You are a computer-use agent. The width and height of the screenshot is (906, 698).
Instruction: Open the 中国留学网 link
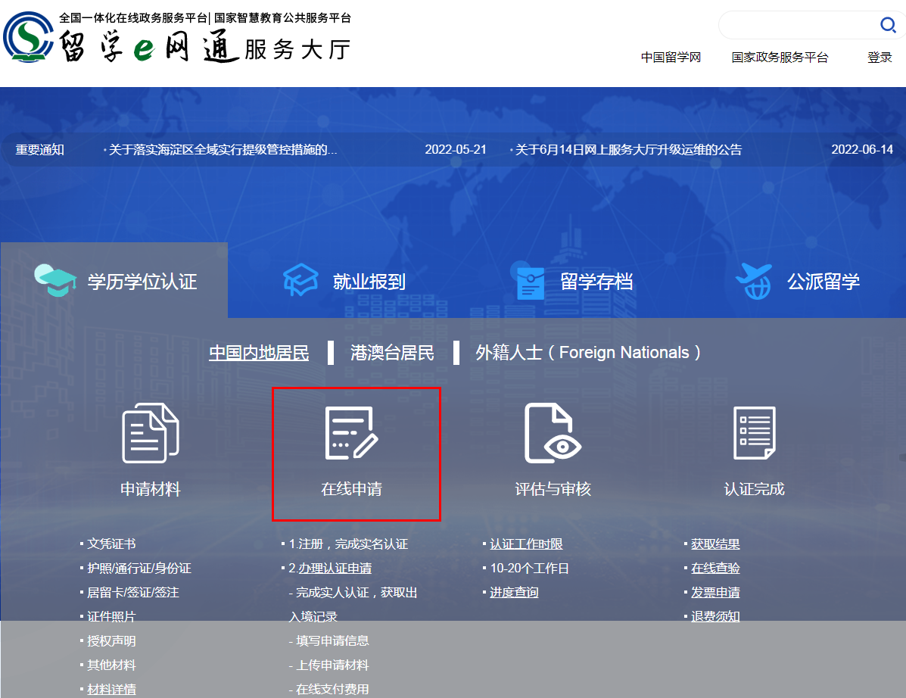(671, 58)
